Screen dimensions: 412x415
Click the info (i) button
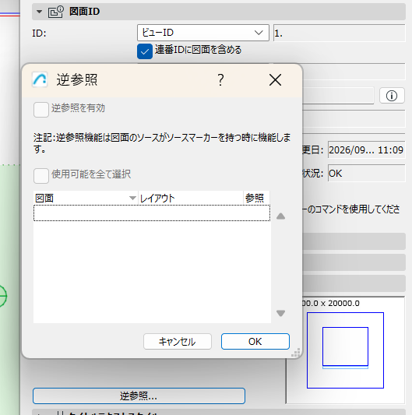pyautogui.click(x=392, y=96)
